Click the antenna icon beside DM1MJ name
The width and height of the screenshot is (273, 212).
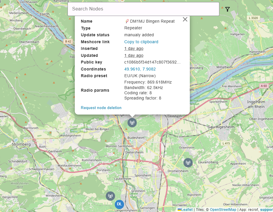(x=127, y=21)
